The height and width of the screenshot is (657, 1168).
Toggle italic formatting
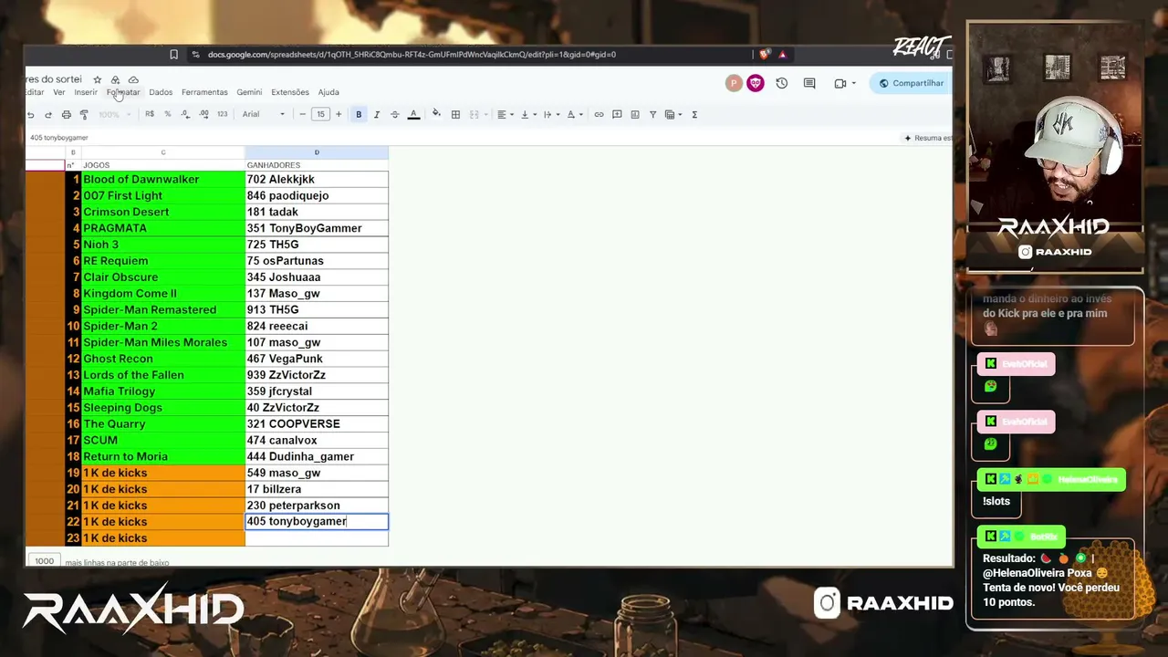click(377, 115)
